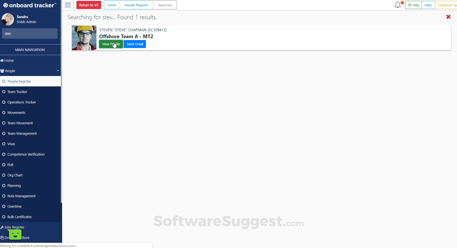Open Home in main navigation
The width and height of the screenshot is (457, 248).
[30, 60]
